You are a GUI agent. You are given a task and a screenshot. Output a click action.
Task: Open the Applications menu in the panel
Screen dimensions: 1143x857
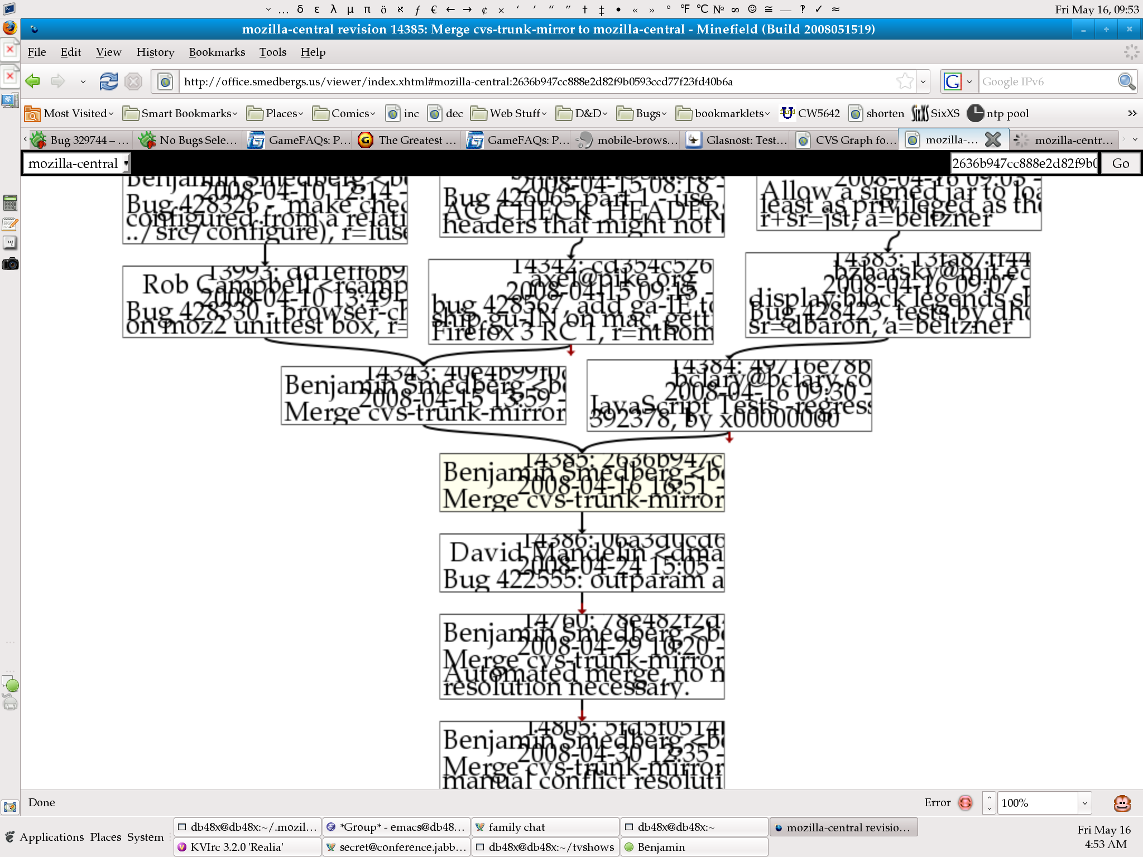coord(51,837)
